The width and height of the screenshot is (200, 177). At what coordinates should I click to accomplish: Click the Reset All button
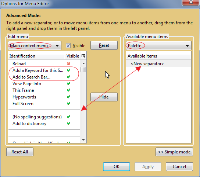[x=20, y=152]
